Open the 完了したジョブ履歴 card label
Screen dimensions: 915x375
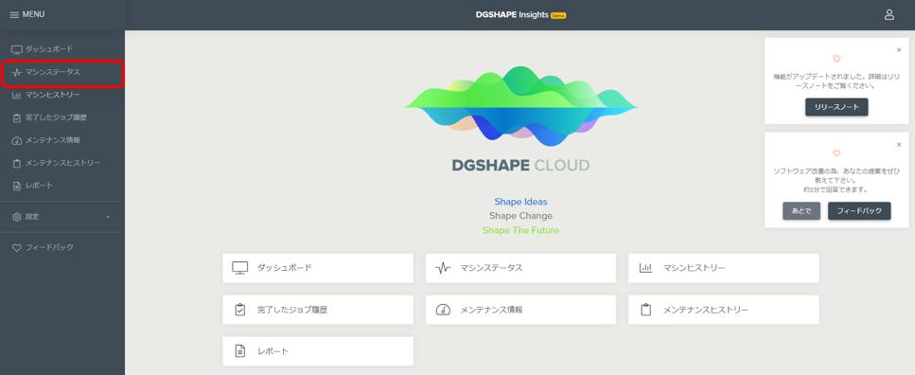(x=292, y=310)
